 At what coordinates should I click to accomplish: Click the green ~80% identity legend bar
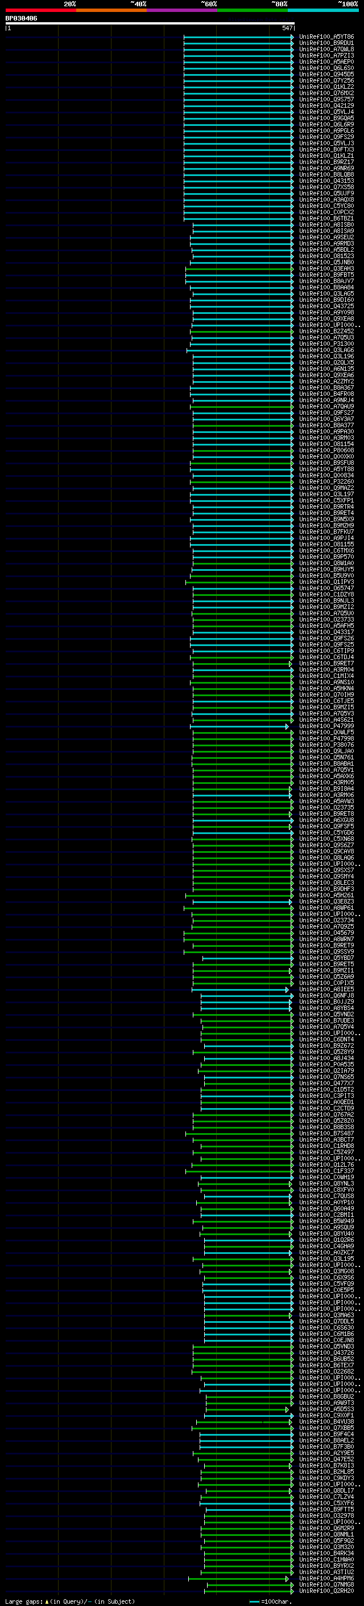click(253, 10)
